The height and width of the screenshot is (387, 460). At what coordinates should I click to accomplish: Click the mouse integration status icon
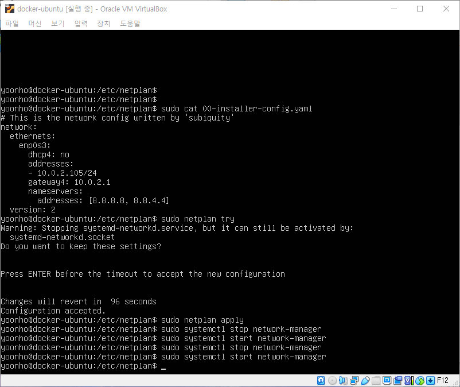(x=420, y=381)
